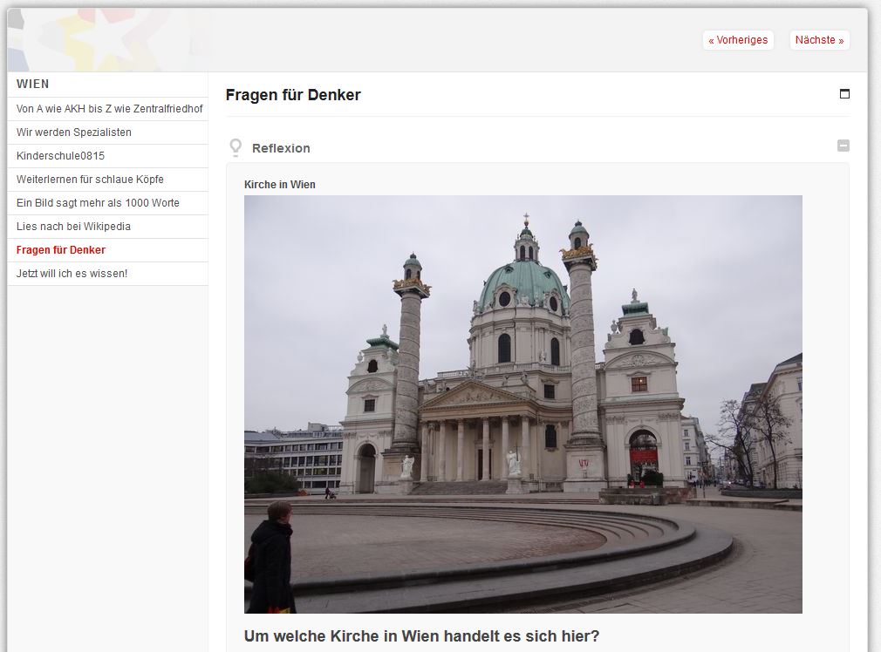This screenshot has width=881, height=652.
Task: Open 'Von A wie AKH bis Z wie Zentralfriedhof'
Action: (108, 109)
